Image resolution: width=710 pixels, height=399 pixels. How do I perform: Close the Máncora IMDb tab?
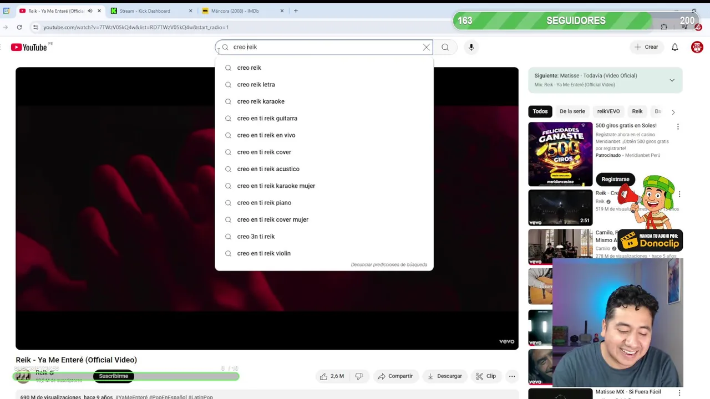pyautogui.click(x=282, y=11)
